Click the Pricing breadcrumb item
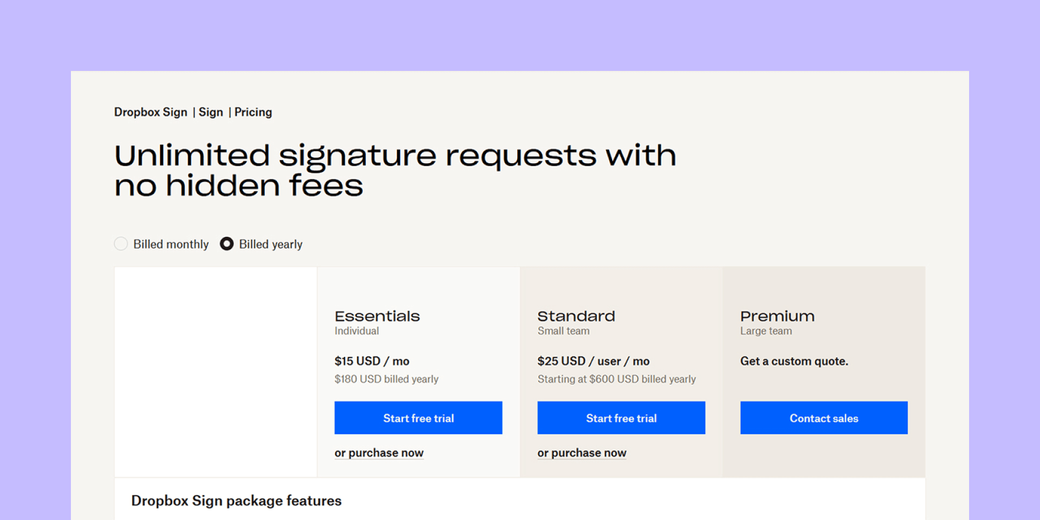 (x=253, y=112)
